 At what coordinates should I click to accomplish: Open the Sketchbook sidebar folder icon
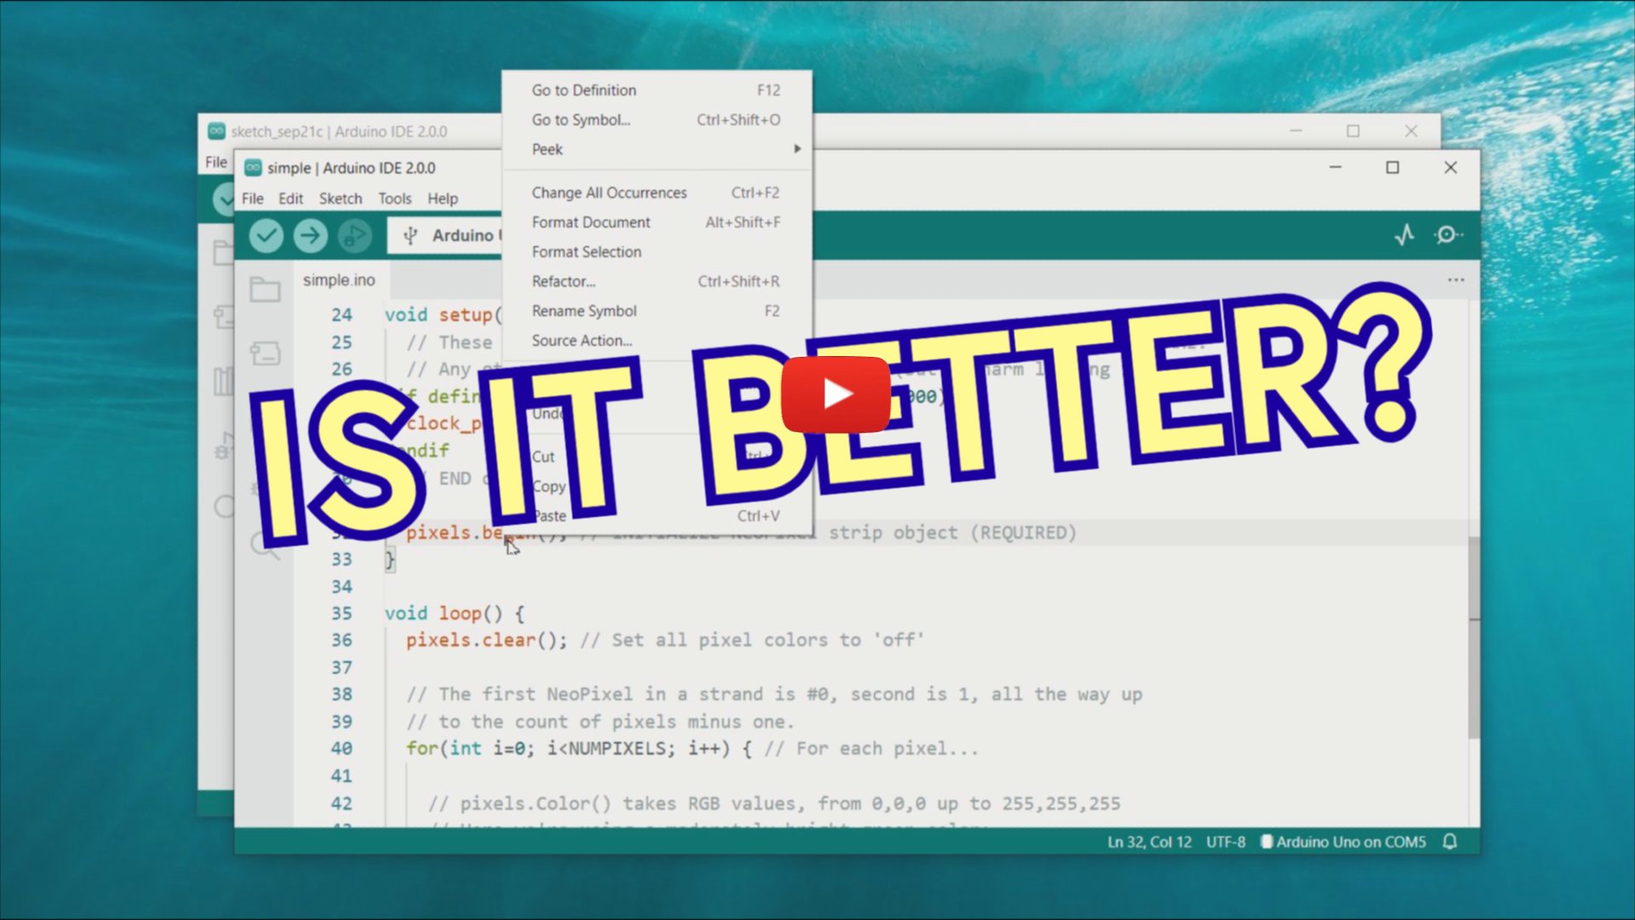pyautogui.click(x=266, y=290)
